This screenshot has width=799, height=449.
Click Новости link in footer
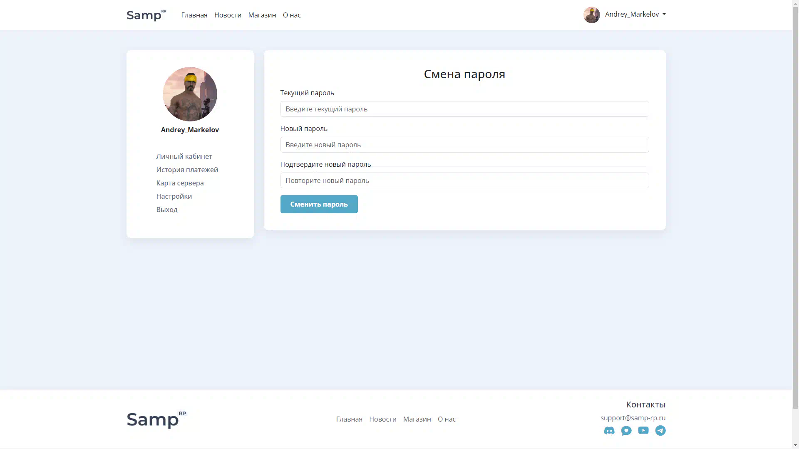(x=382, y=419)
